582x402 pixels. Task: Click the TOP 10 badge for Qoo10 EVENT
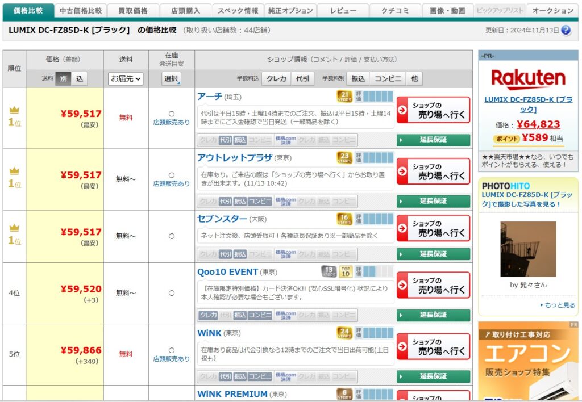(x=345, y=272)
